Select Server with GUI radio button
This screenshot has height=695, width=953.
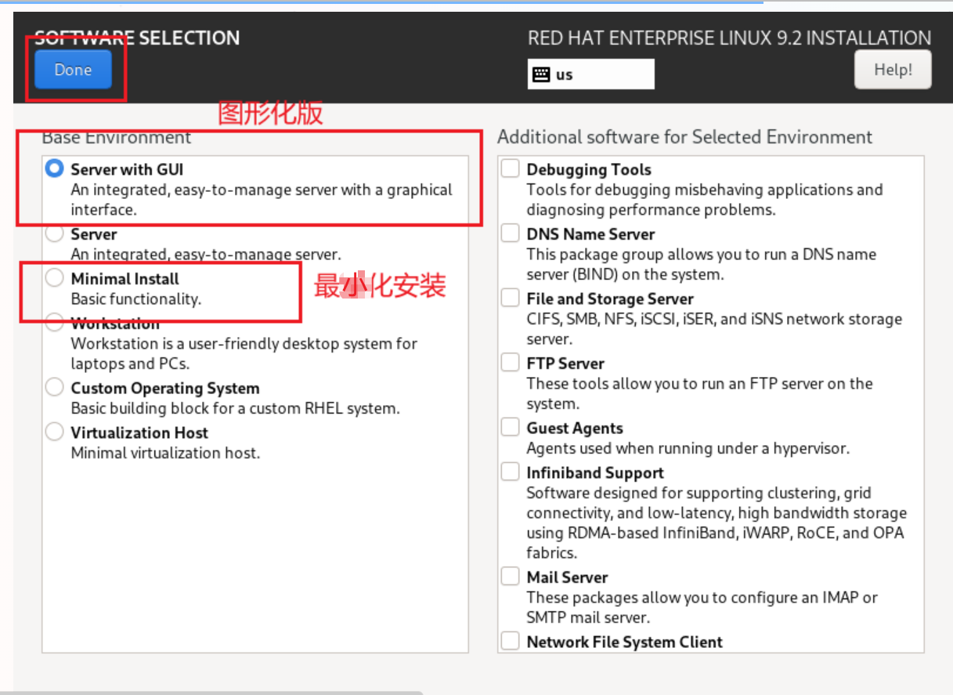(54, 168)
